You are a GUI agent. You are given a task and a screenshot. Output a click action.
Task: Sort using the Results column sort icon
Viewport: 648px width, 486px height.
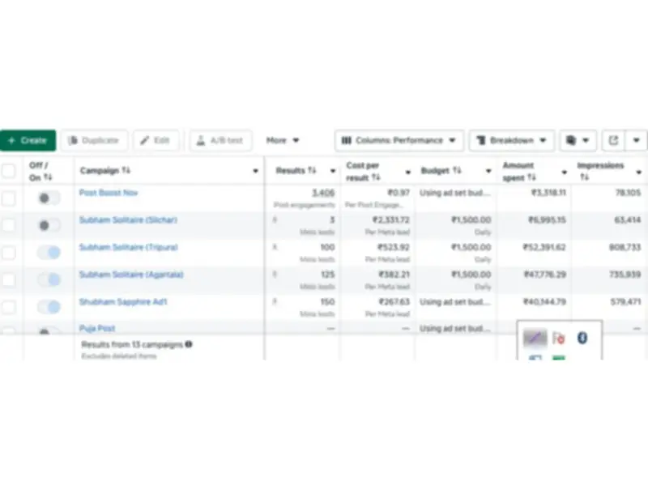point(311,170)
